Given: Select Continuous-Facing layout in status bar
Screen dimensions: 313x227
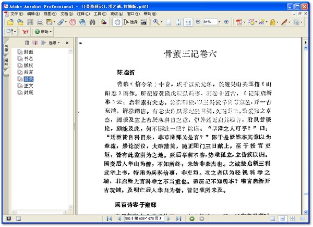Looking at the screenshot, I should [293, 219].
